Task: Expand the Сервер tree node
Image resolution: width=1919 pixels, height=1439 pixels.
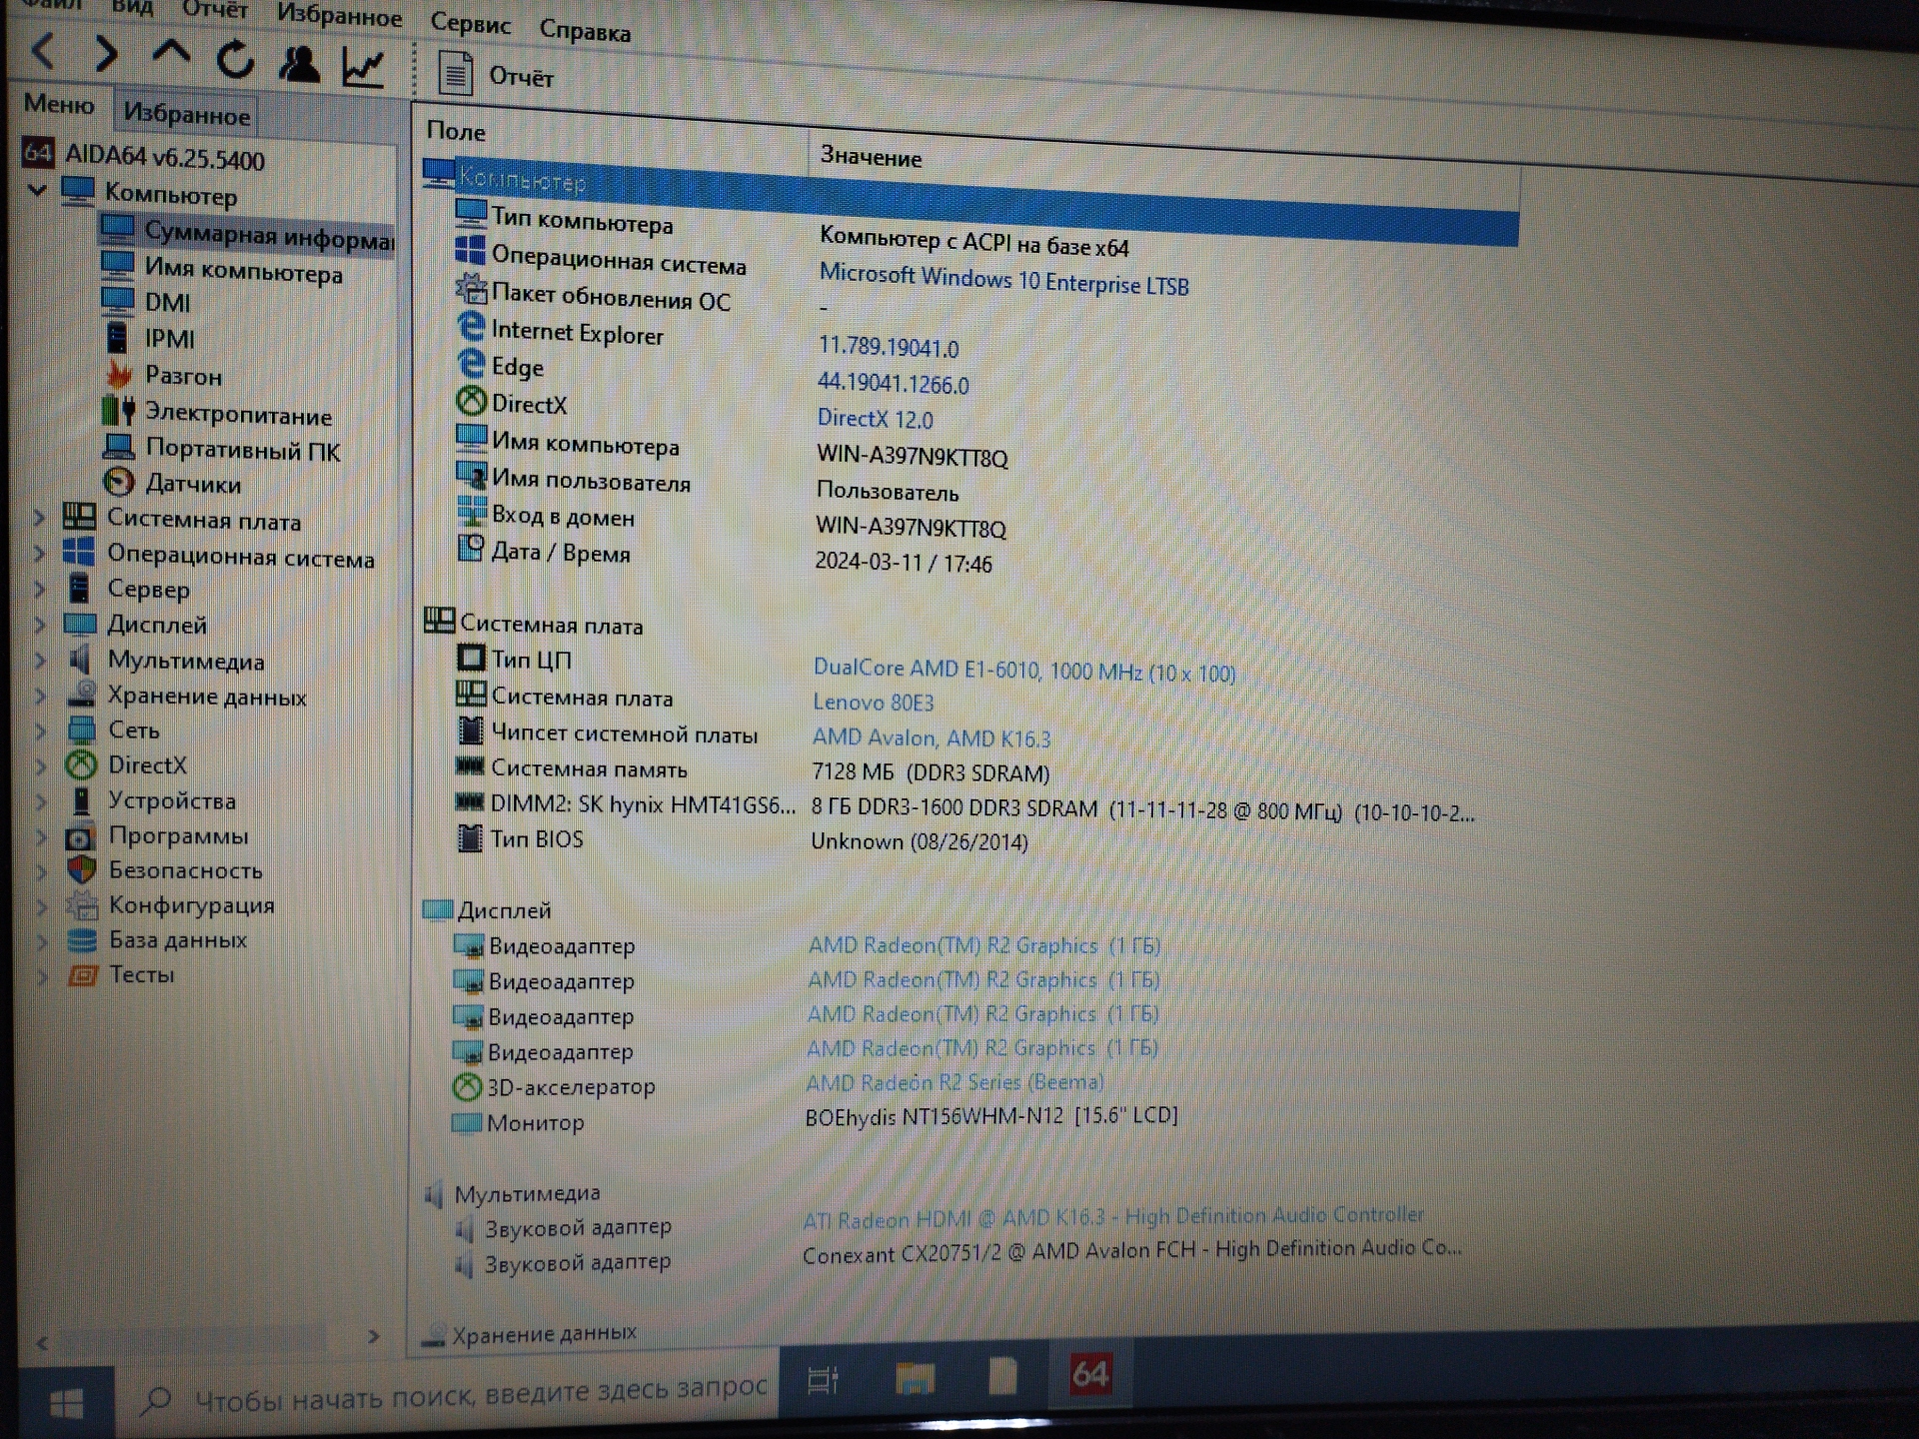Action: [40, 589]
